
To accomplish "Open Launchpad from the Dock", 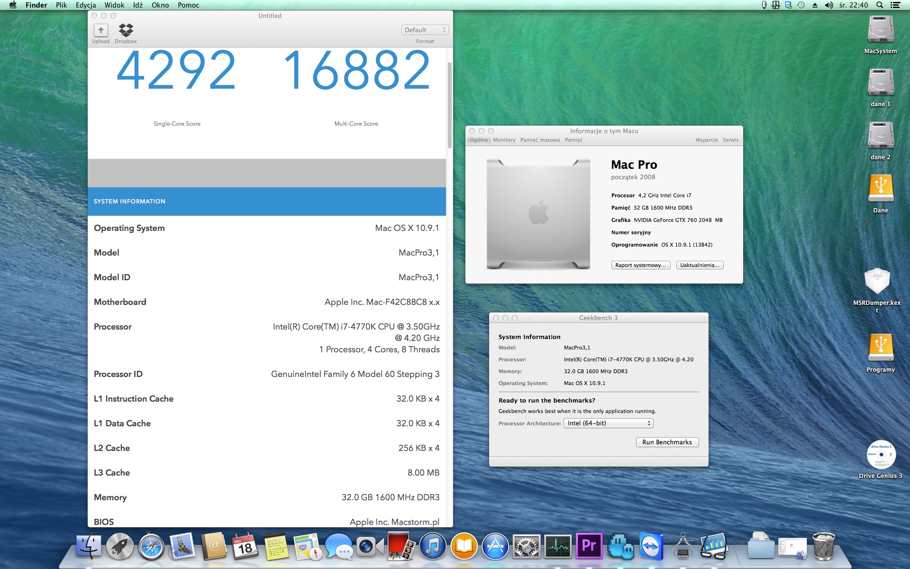I will point(120,547).
